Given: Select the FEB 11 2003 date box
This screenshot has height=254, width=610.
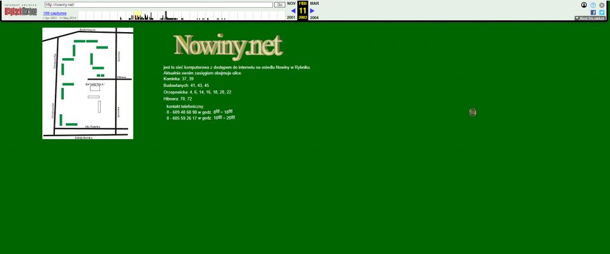Looking at the screenshot, I should [x=303, y=11].
